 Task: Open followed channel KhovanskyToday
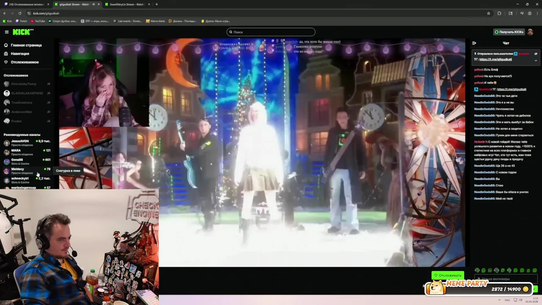pyautogui.click(x=26, y=84)
